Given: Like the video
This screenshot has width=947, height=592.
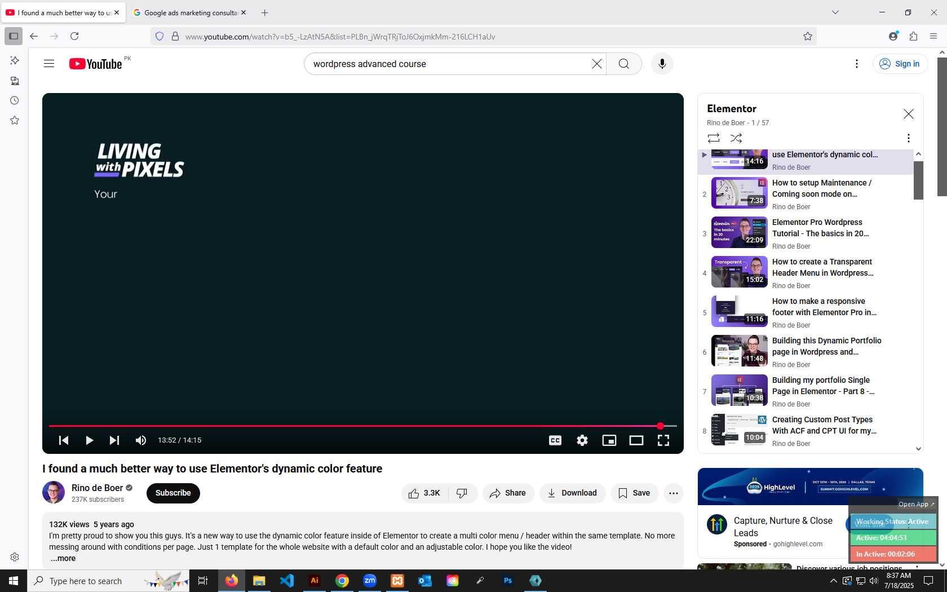Looking at the screenshot, I should tap(424, 493).
